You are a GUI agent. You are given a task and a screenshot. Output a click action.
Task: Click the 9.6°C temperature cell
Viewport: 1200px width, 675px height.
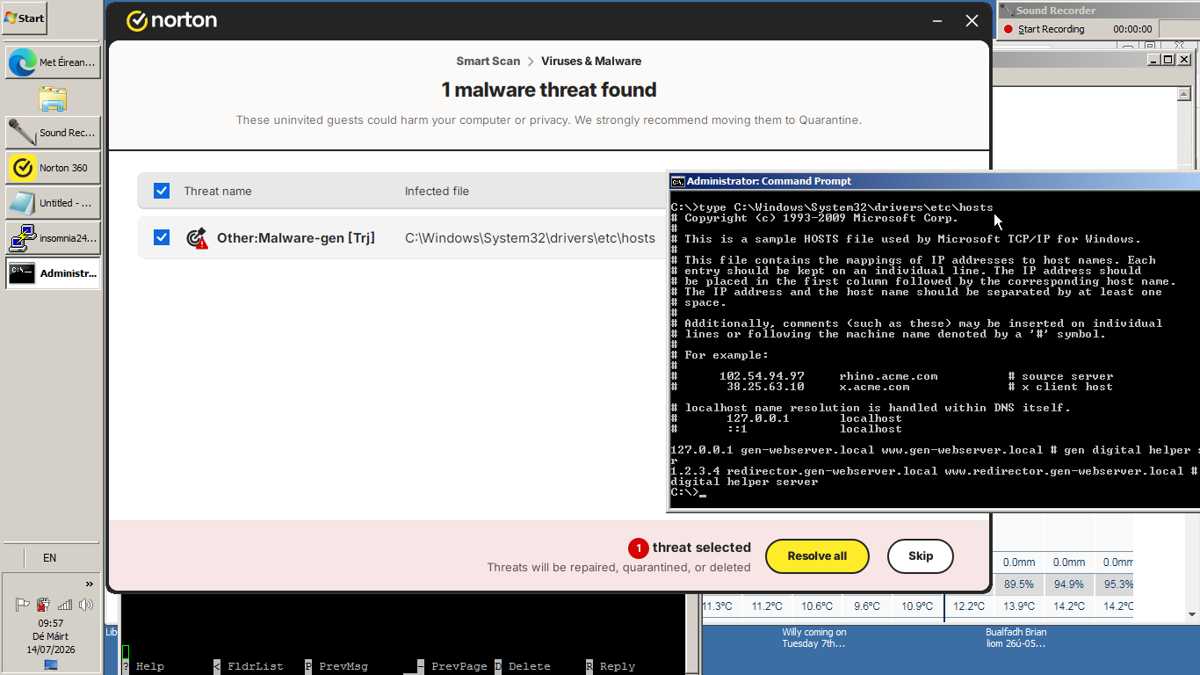[x=866, y=606]
